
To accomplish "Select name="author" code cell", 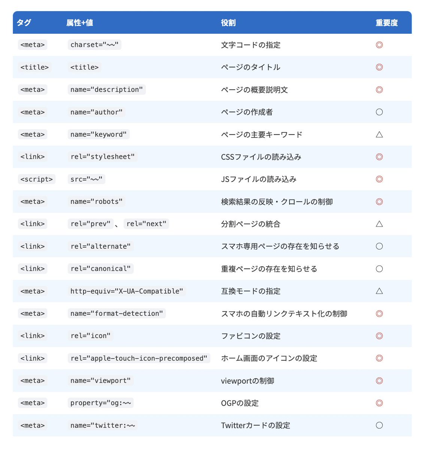I will (x=97, y=112).
